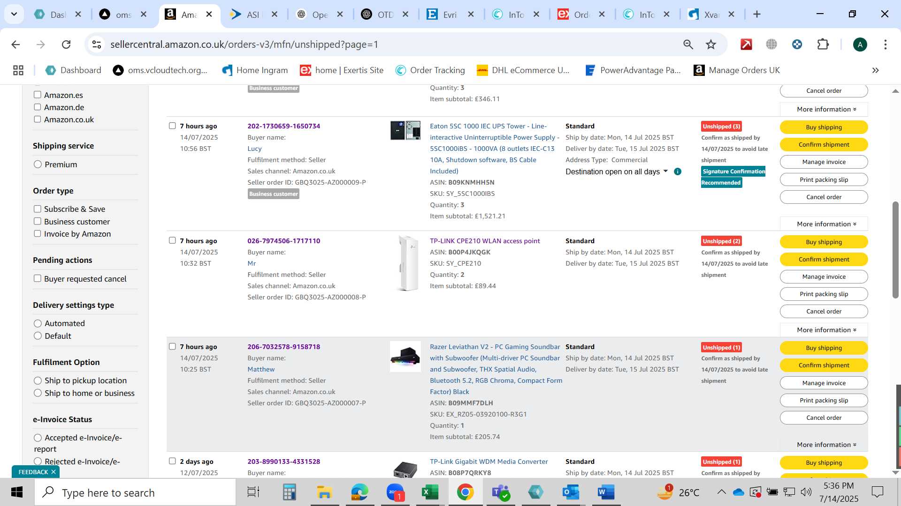Enable the Subscribe & Save filter

(x=38, y=209)
